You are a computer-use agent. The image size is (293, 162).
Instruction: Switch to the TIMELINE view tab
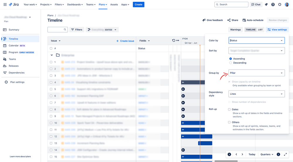pos(250,30)
